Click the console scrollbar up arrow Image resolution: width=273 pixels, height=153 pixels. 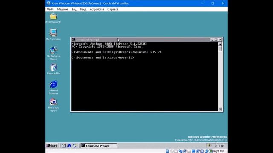pyautogui.click(x=220, y=44)
